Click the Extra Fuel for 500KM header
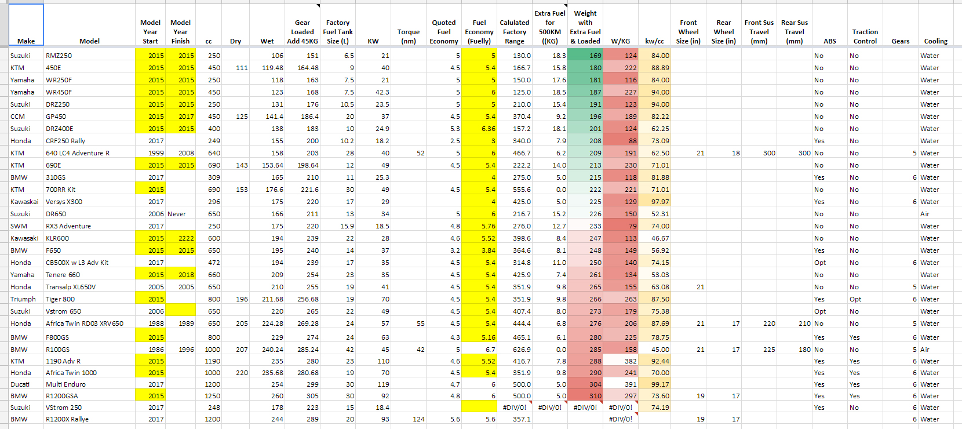The height and width of the screenshot is (429, 962). pyautogui.click(x=550, y=25)
